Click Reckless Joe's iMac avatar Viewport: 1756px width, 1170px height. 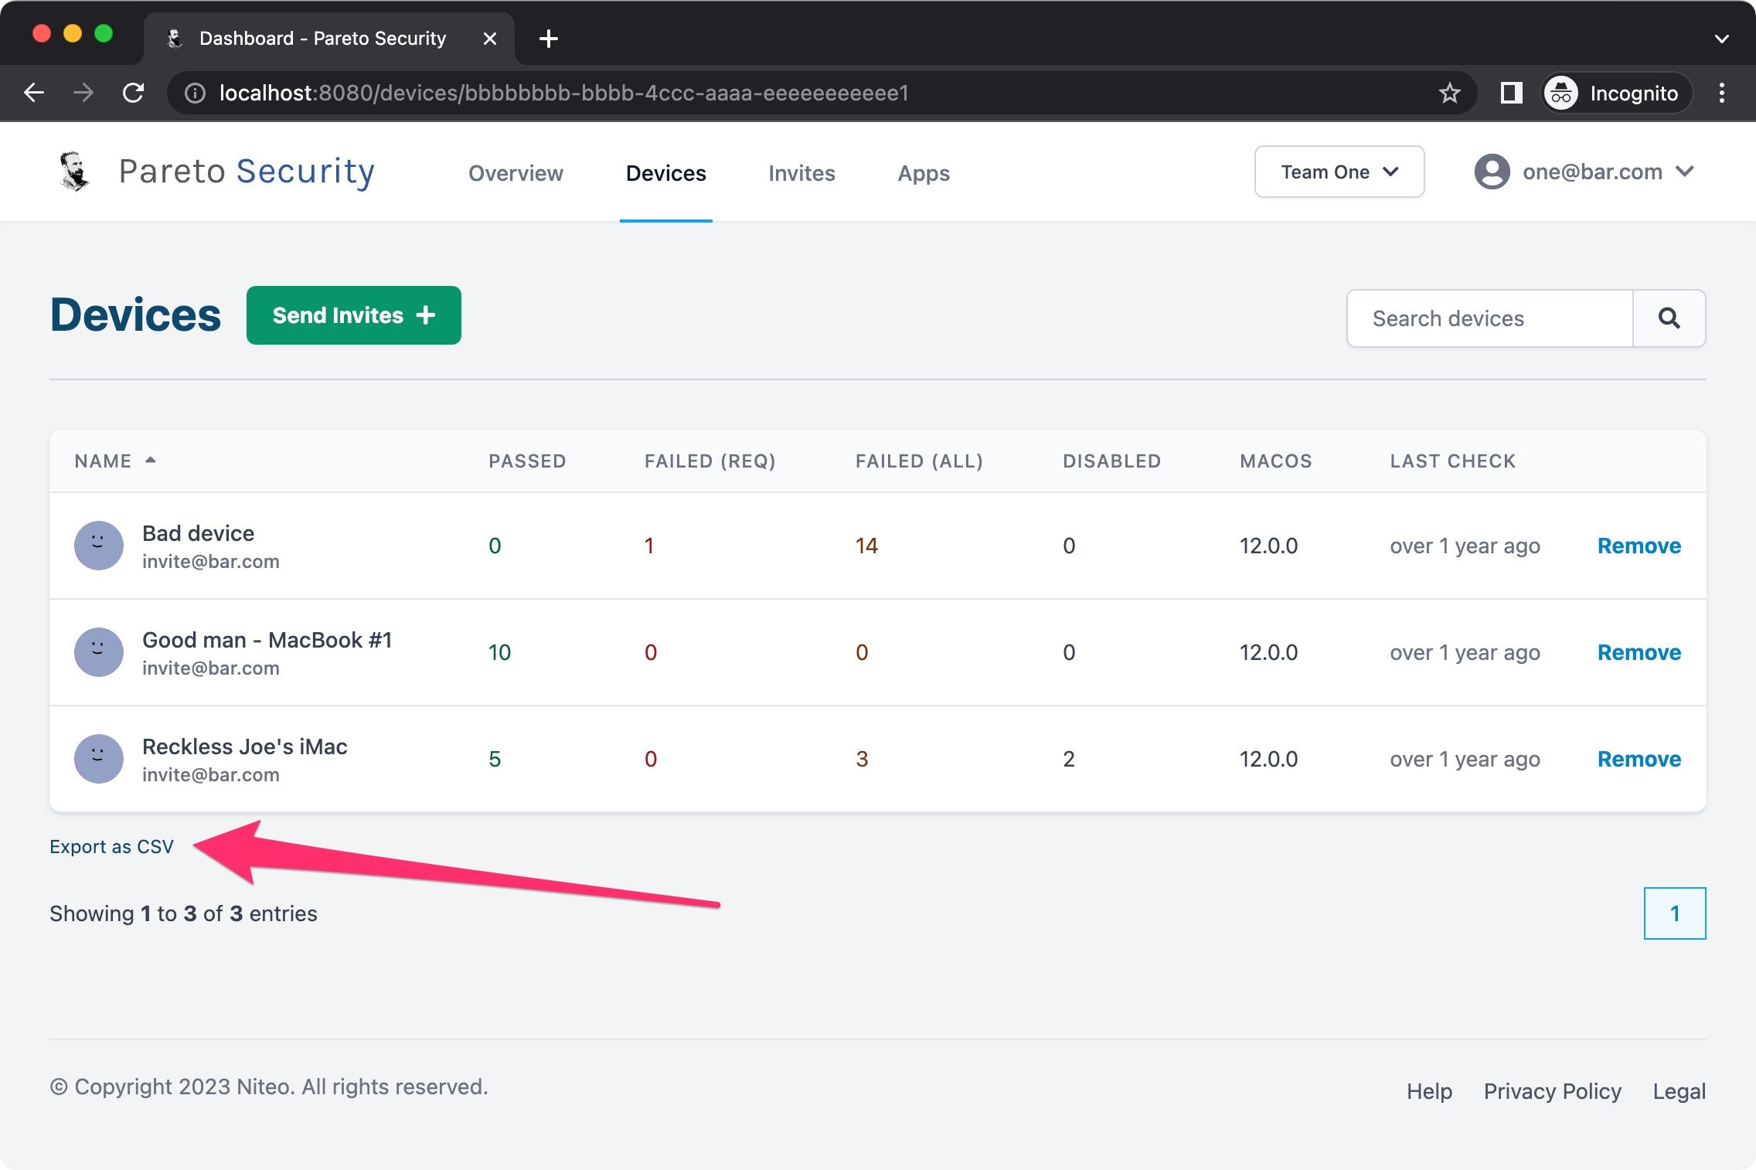tap(99, 758)
